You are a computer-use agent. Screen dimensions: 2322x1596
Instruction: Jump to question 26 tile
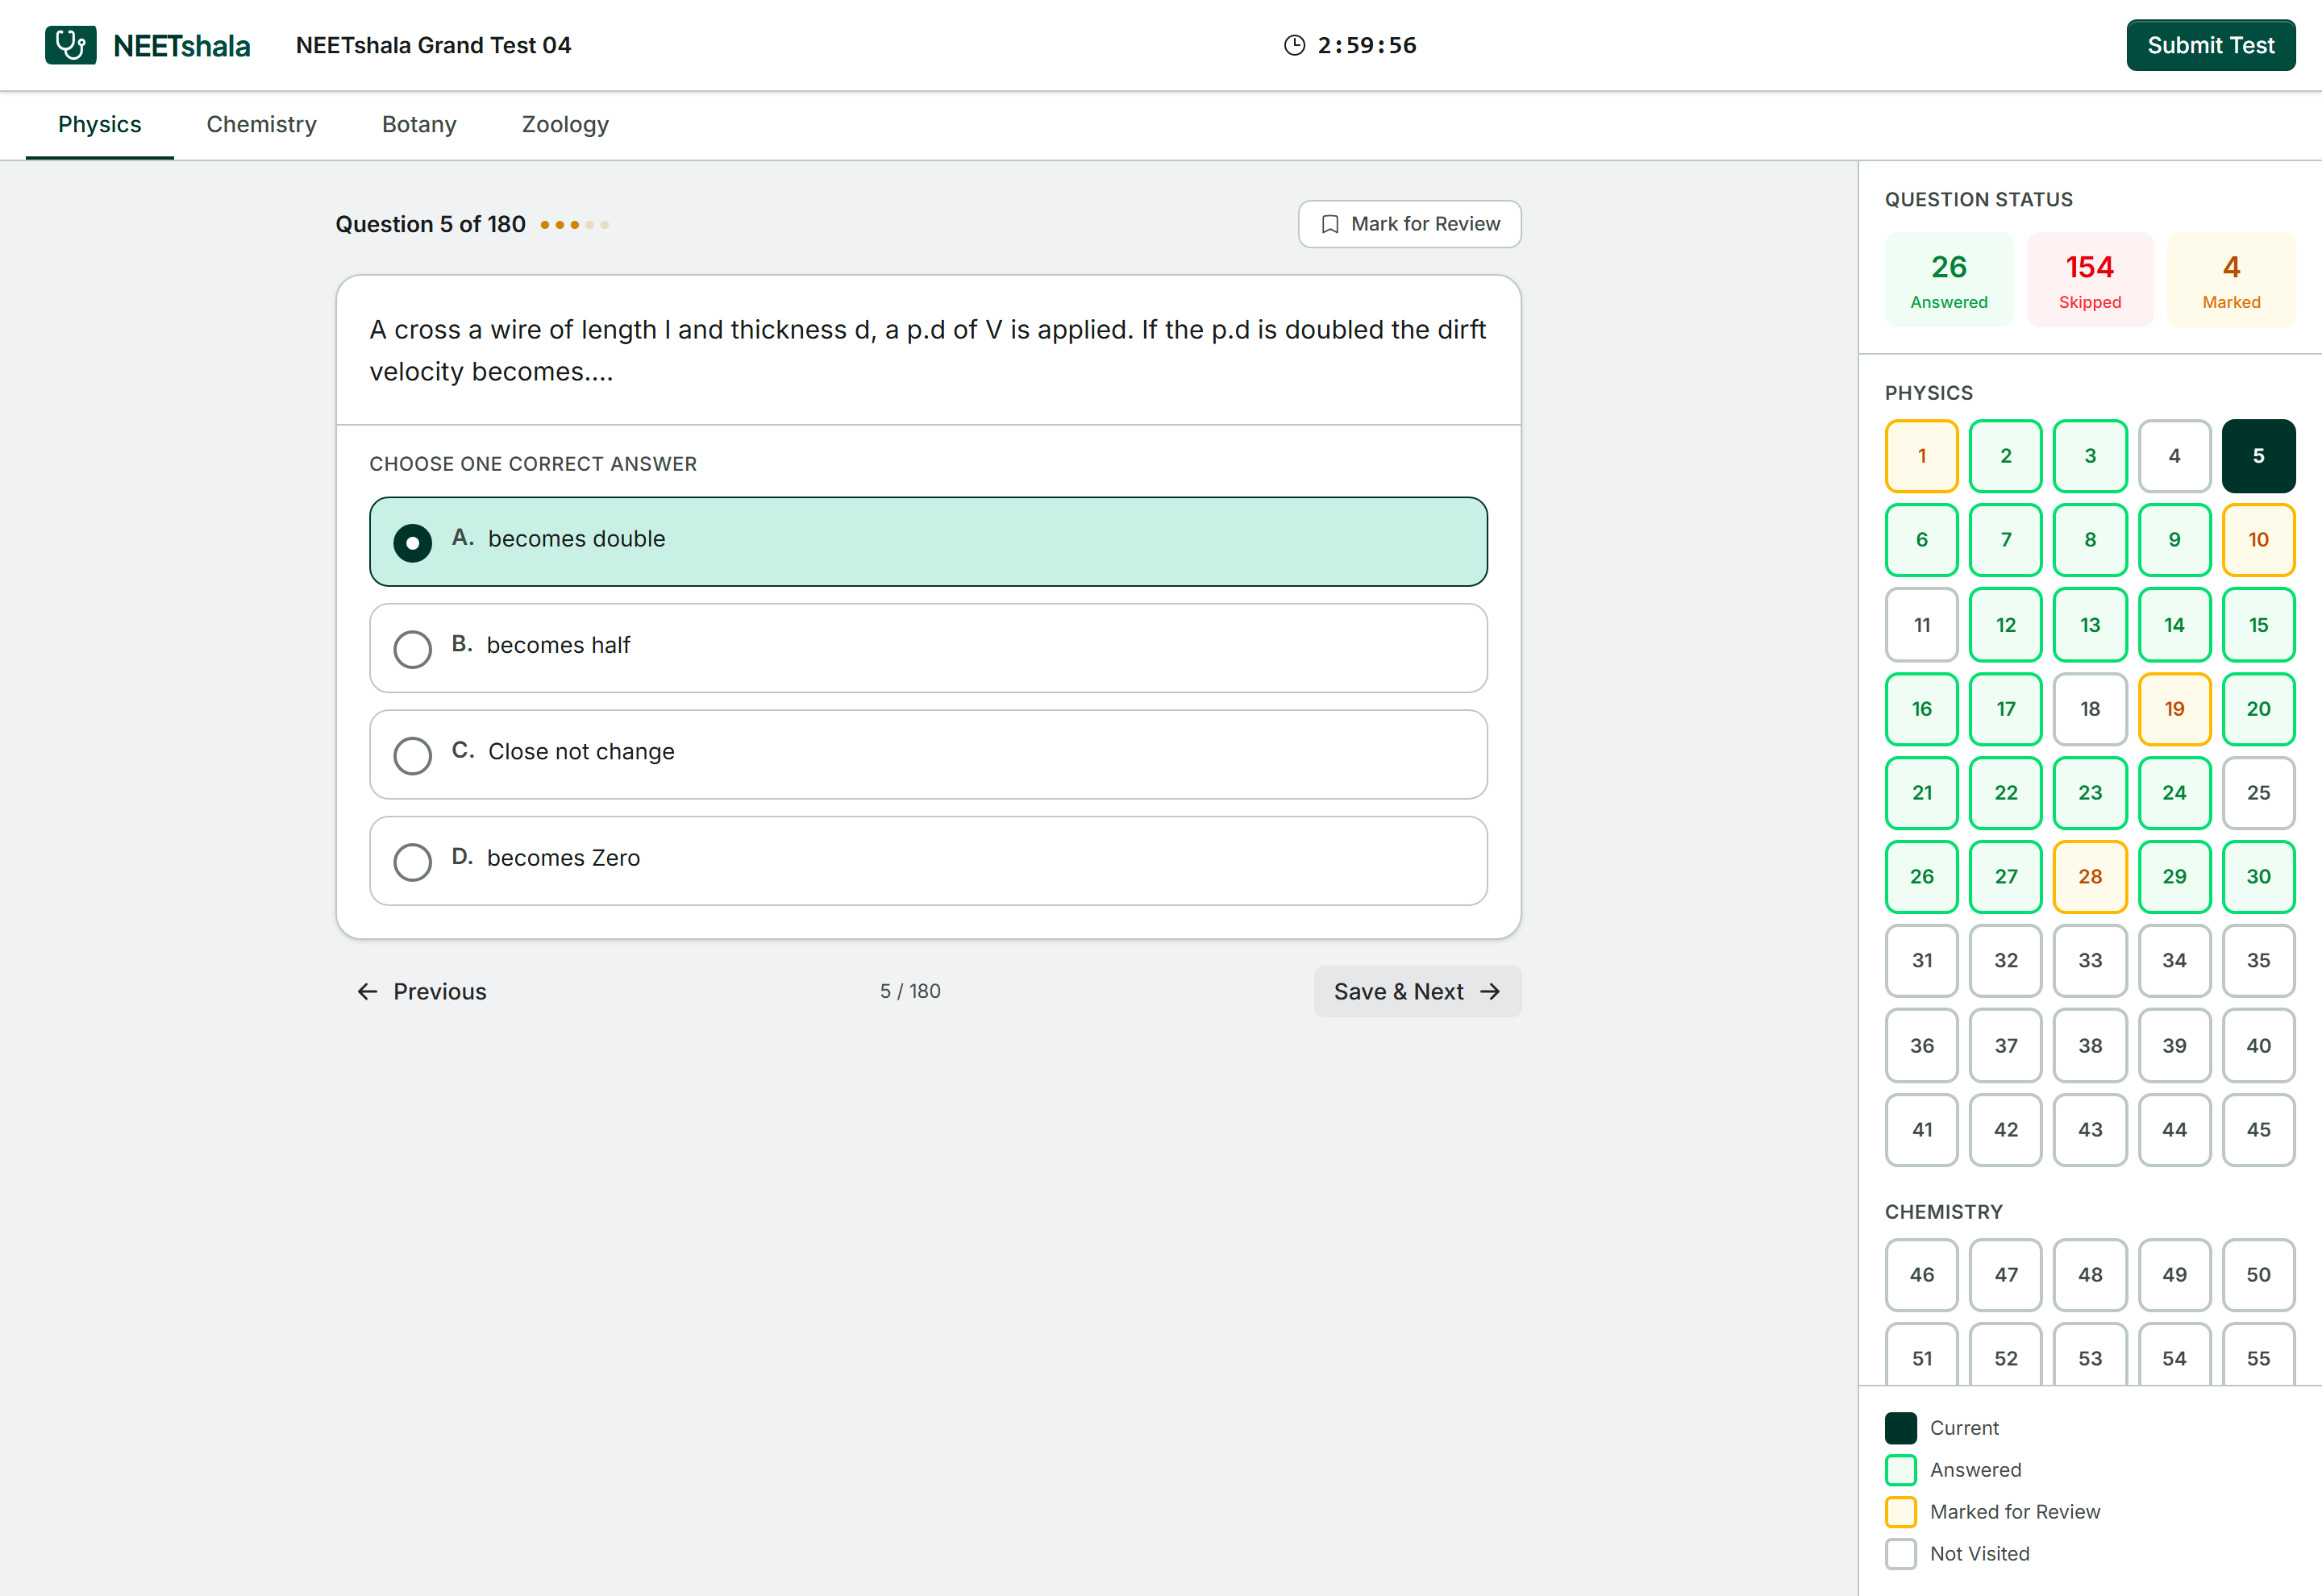(x=1922, y=877)
